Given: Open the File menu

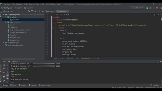Looking at the screenshot, I should [5, 4].
